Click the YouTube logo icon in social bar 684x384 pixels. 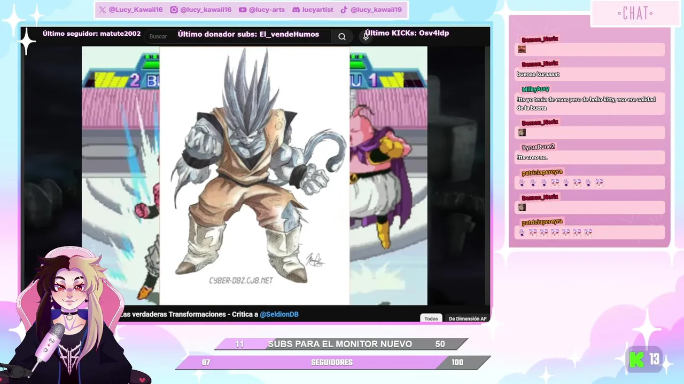[x=243, y=10]
